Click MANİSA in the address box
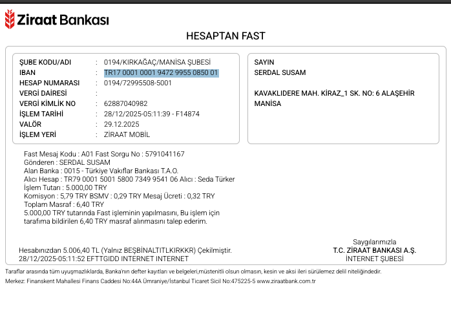 [267, 104]
